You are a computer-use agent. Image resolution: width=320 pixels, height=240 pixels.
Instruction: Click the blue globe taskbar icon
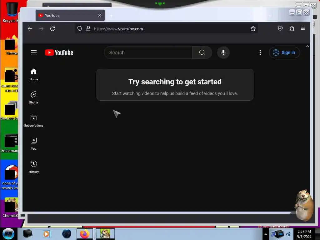tap(67, 234)
